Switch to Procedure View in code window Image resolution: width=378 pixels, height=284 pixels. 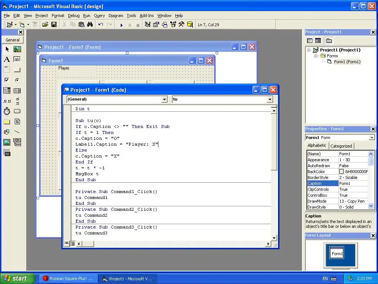point(66,243)
